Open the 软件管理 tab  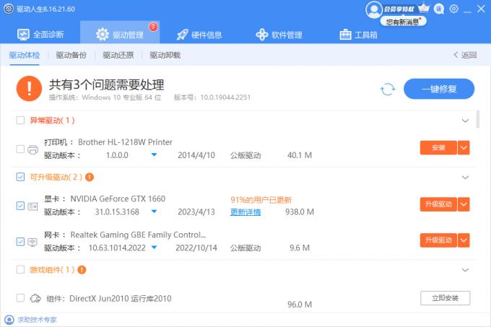[x=279, y=35]
